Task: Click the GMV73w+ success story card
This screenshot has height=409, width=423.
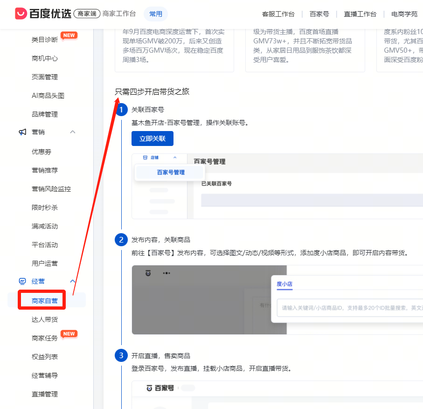Action: 305,50
